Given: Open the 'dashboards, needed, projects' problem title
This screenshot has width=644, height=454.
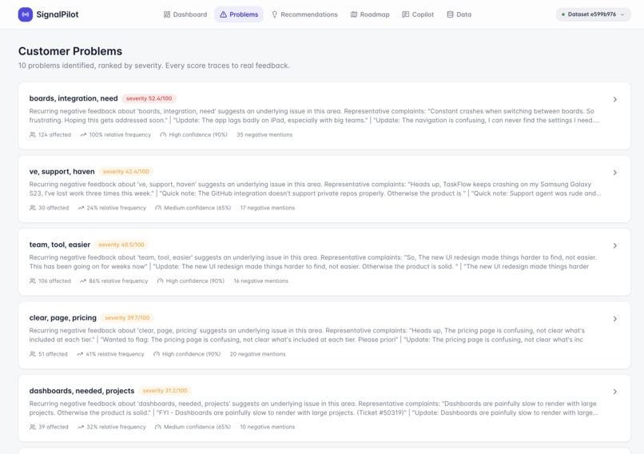Looking at the screenshot, I should coord(81,391).
